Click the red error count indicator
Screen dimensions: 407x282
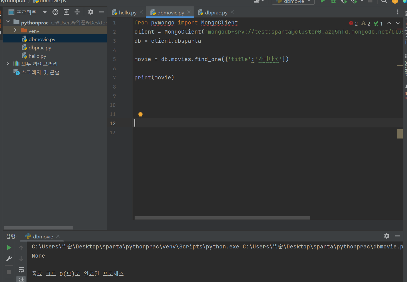[353, 24]
